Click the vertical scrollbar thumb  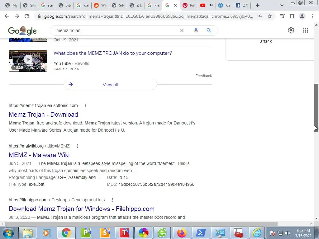click(316, 108)
